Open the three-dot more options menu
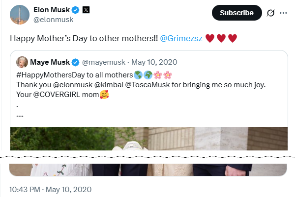The image size is (295, 197). tap(283, 13)
